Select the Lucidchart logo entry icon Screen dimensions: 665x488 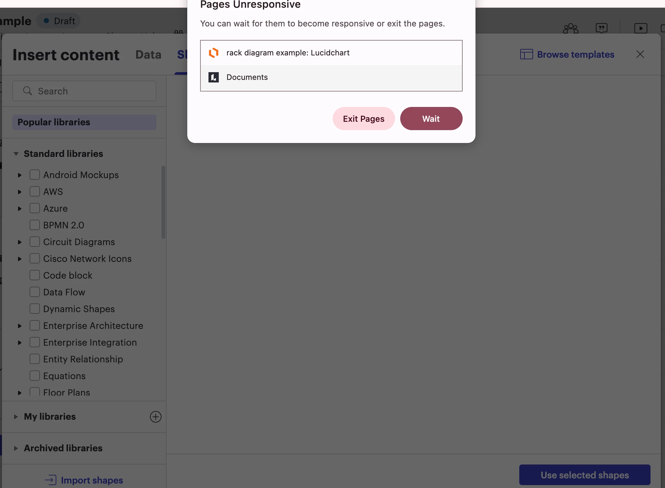click(x=214, y=53)
